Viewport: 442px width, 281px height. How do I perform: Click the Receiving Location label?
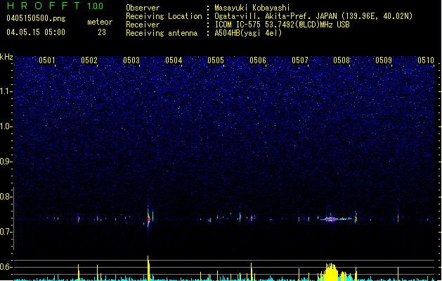click(164, 16)
